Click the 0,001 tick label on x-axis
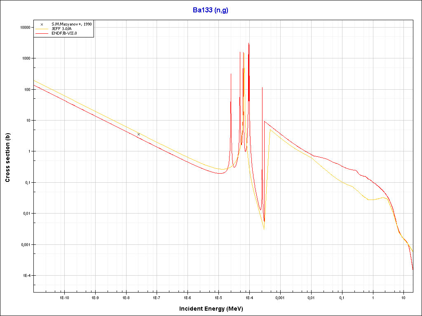Viewport: 422px width, 316px height. (280, 297)
